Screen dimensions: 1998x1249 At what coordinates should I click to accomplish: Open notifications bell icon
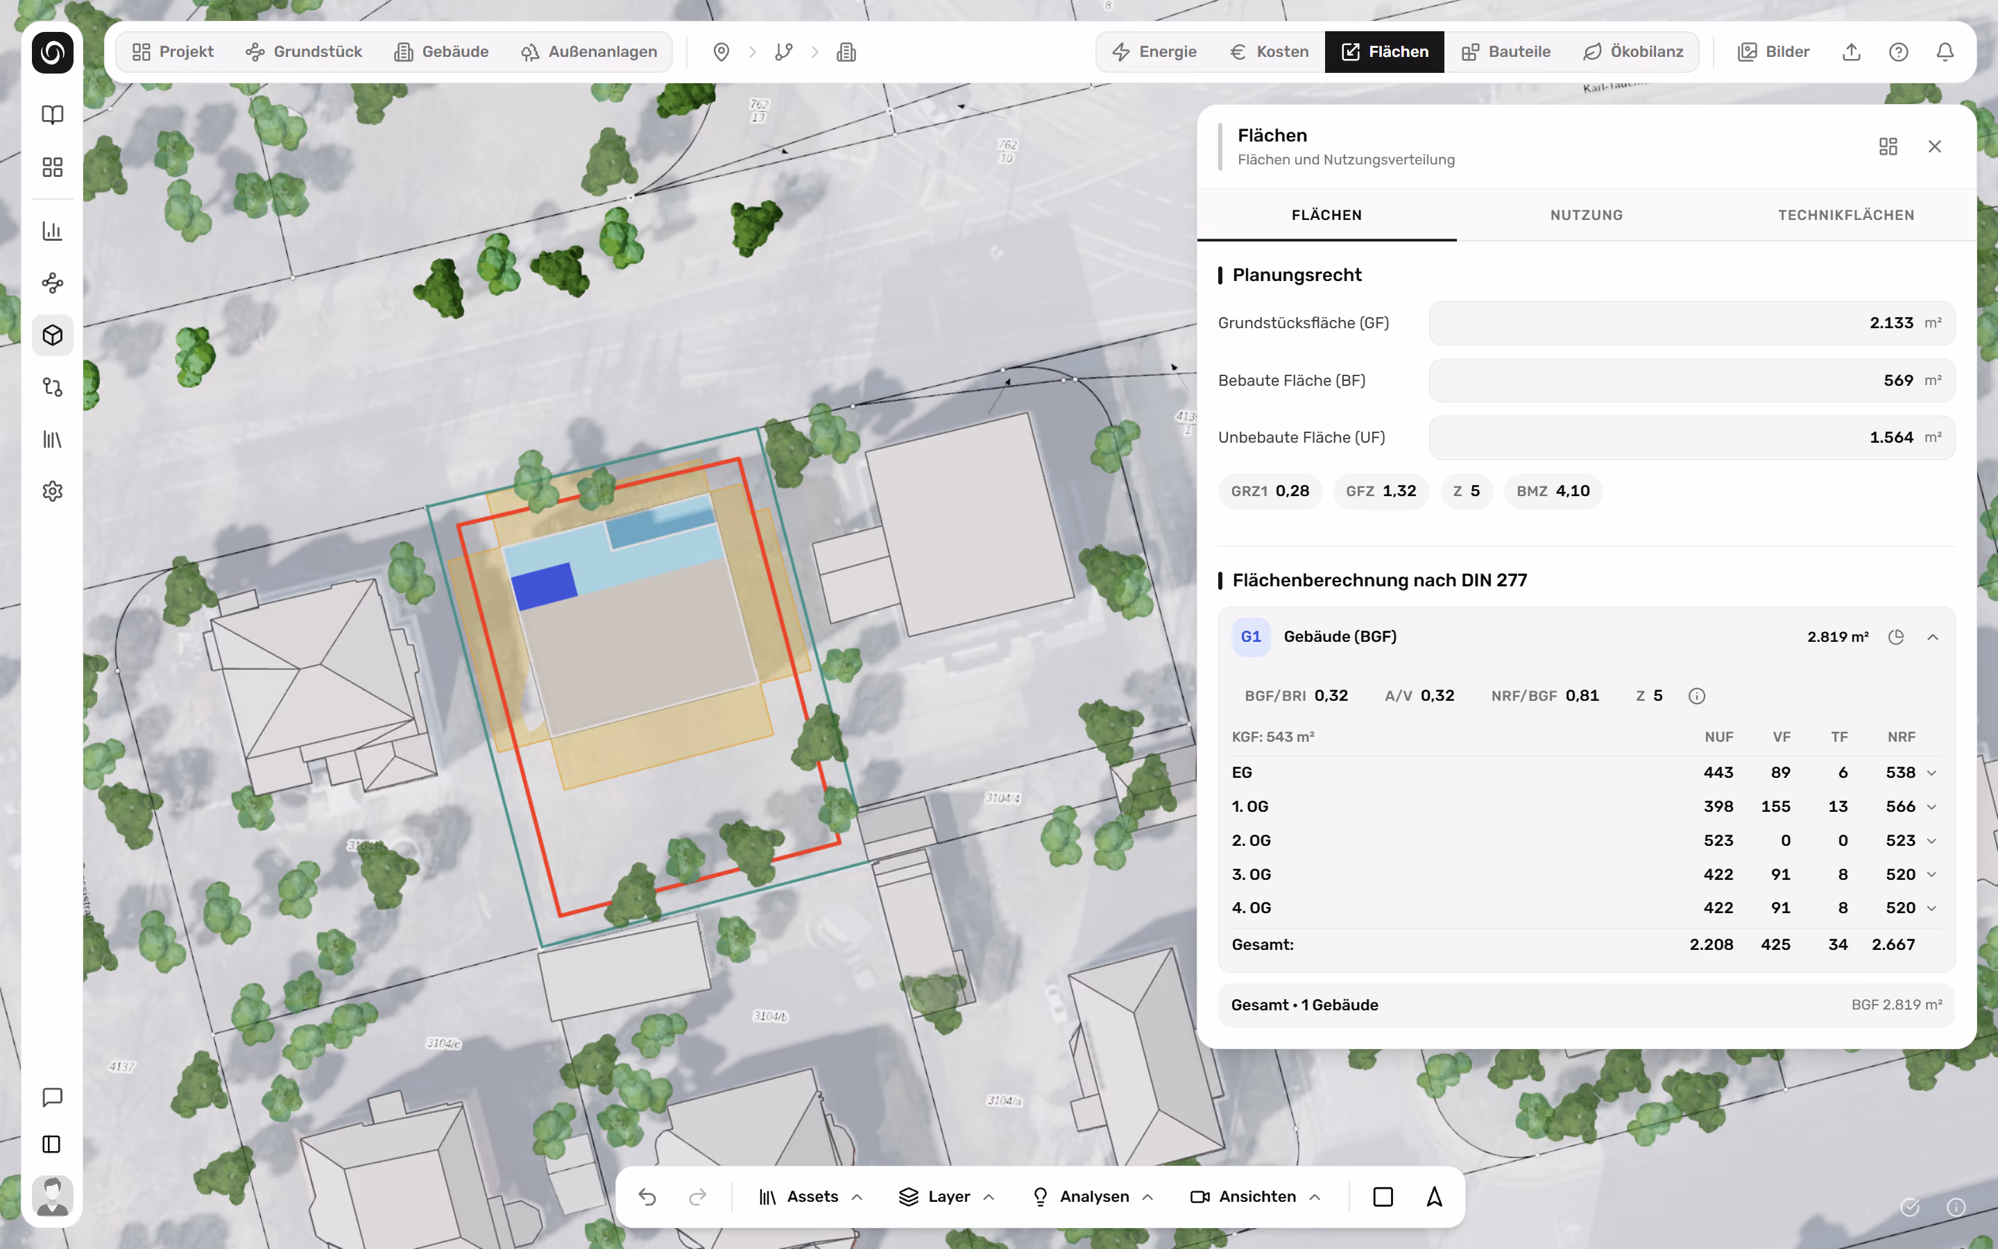(1945, 52)
